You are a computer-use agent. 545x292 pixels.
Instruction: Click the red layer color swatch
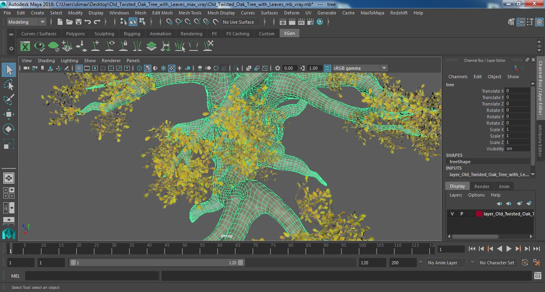479,214
